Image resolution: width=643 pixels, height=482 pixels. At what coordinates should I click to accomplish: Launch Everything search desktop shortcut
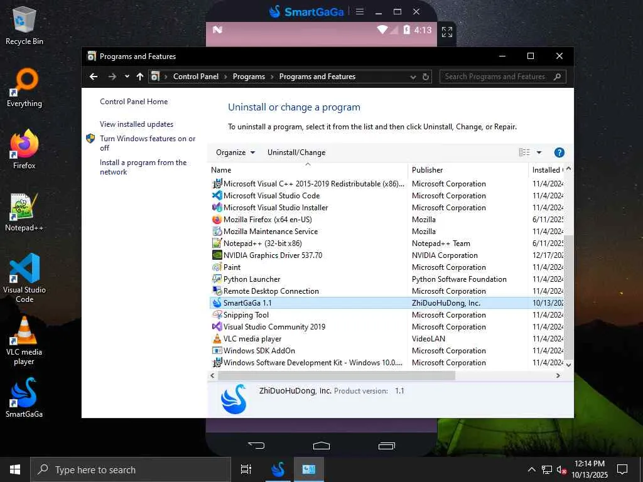[24, 88]
